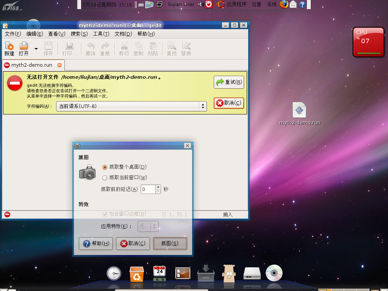Click the Save toolbar icon
This screenshot has width=388, height=291.
click(48, 49)
